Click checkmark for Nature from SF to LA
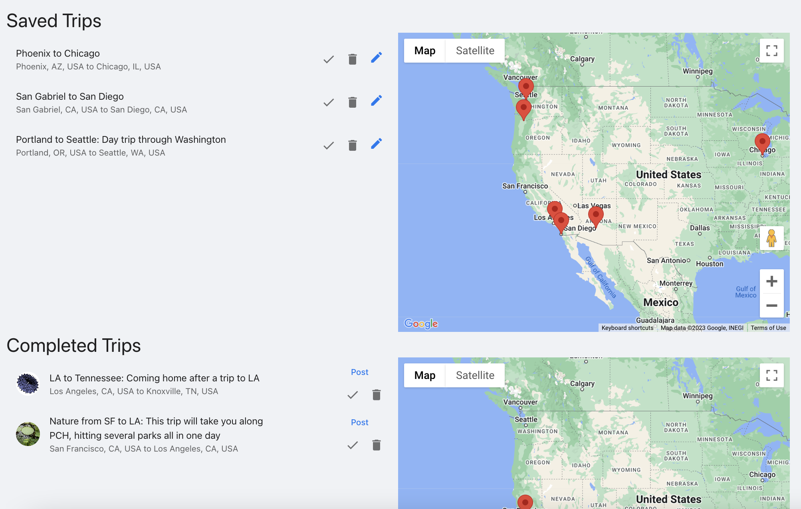Viewport: 801px width, 509px height. click(x=353, y=445)
